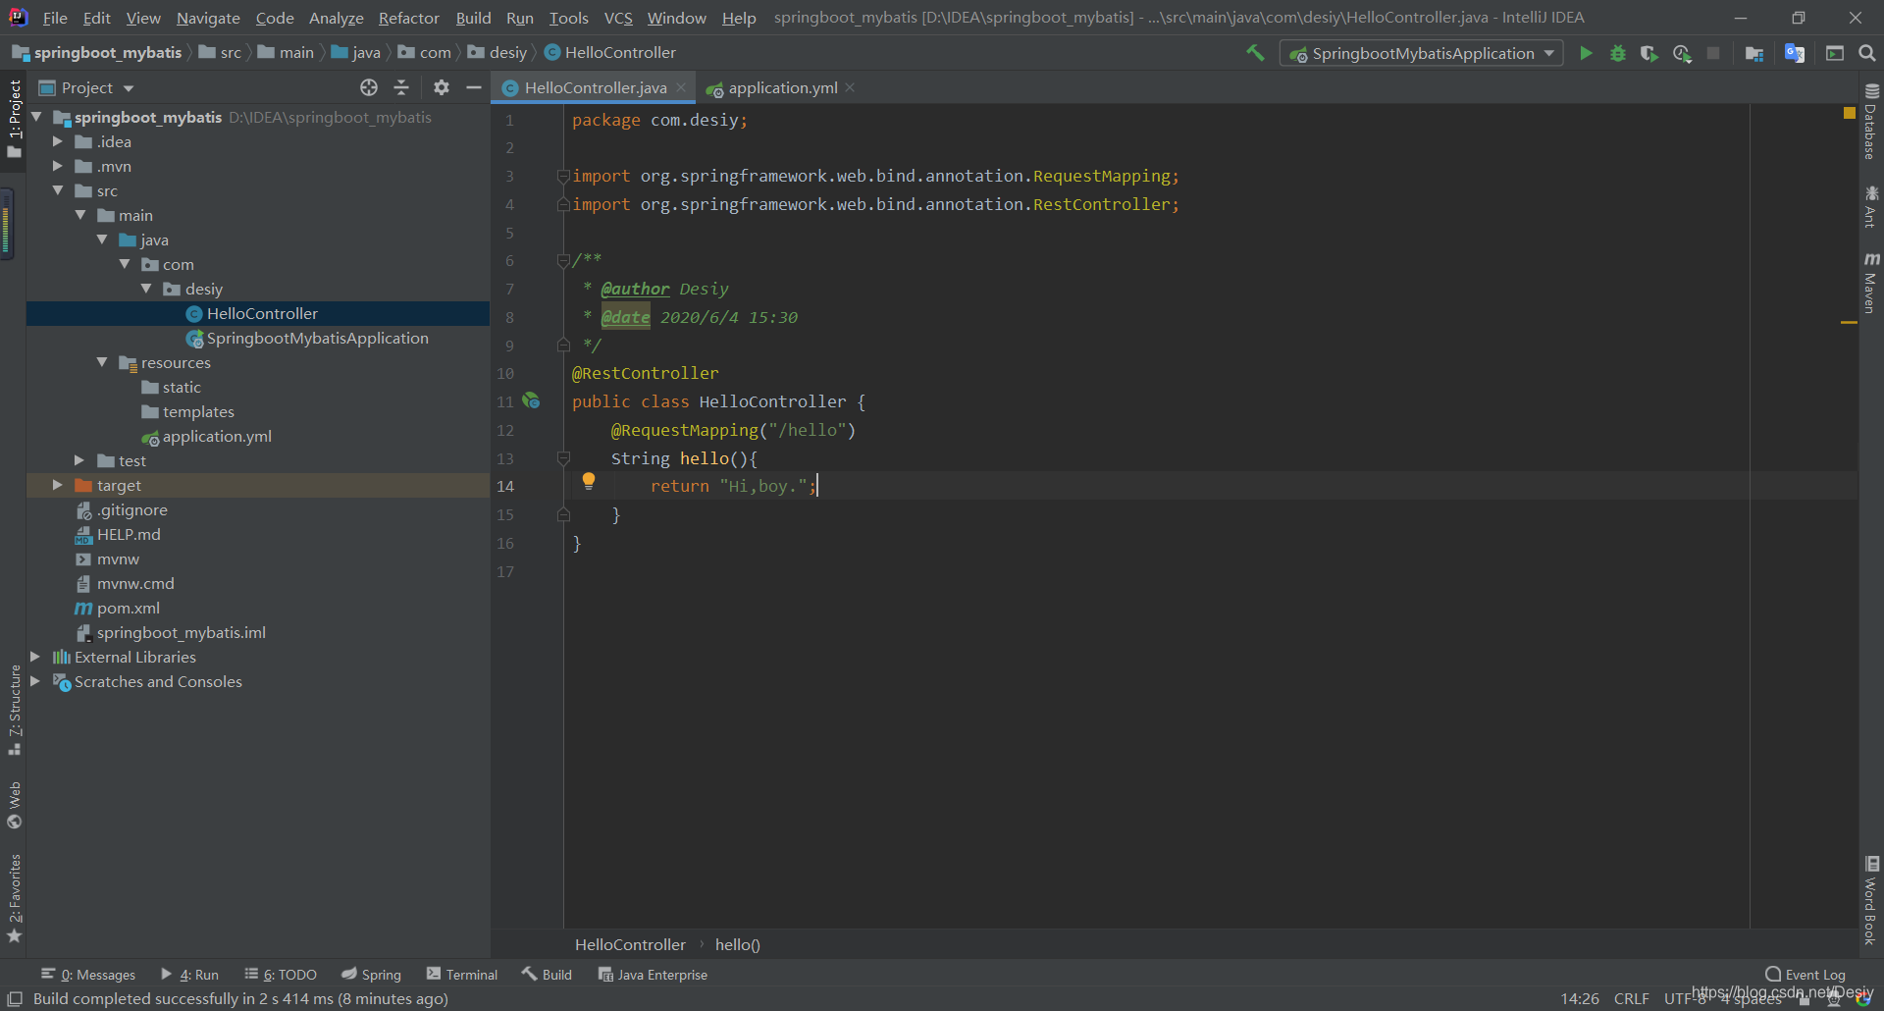Expand the .mvn folder
This screenshot has height=1011, width=1884.
pyautogui.click(x=58, y=166)
